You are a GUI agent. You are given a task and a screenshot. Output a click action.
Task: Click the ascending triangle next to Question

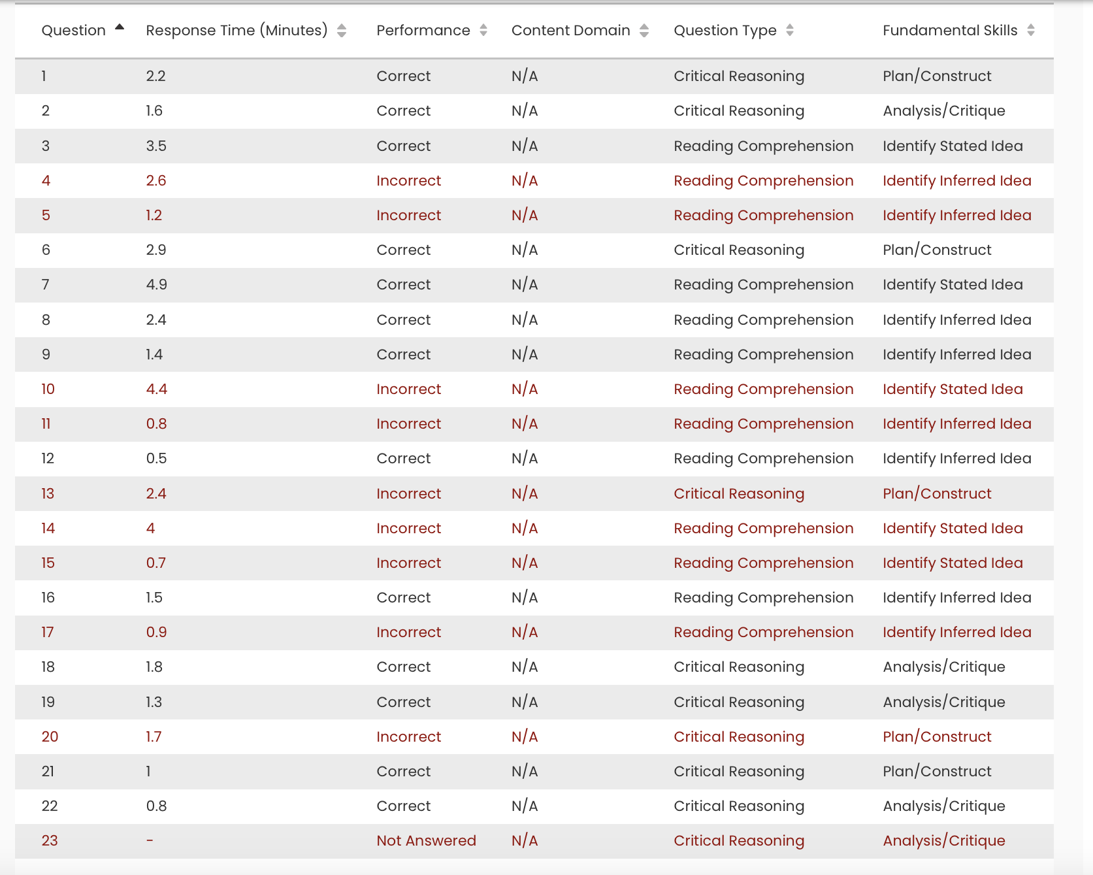(x=120, y=26)
